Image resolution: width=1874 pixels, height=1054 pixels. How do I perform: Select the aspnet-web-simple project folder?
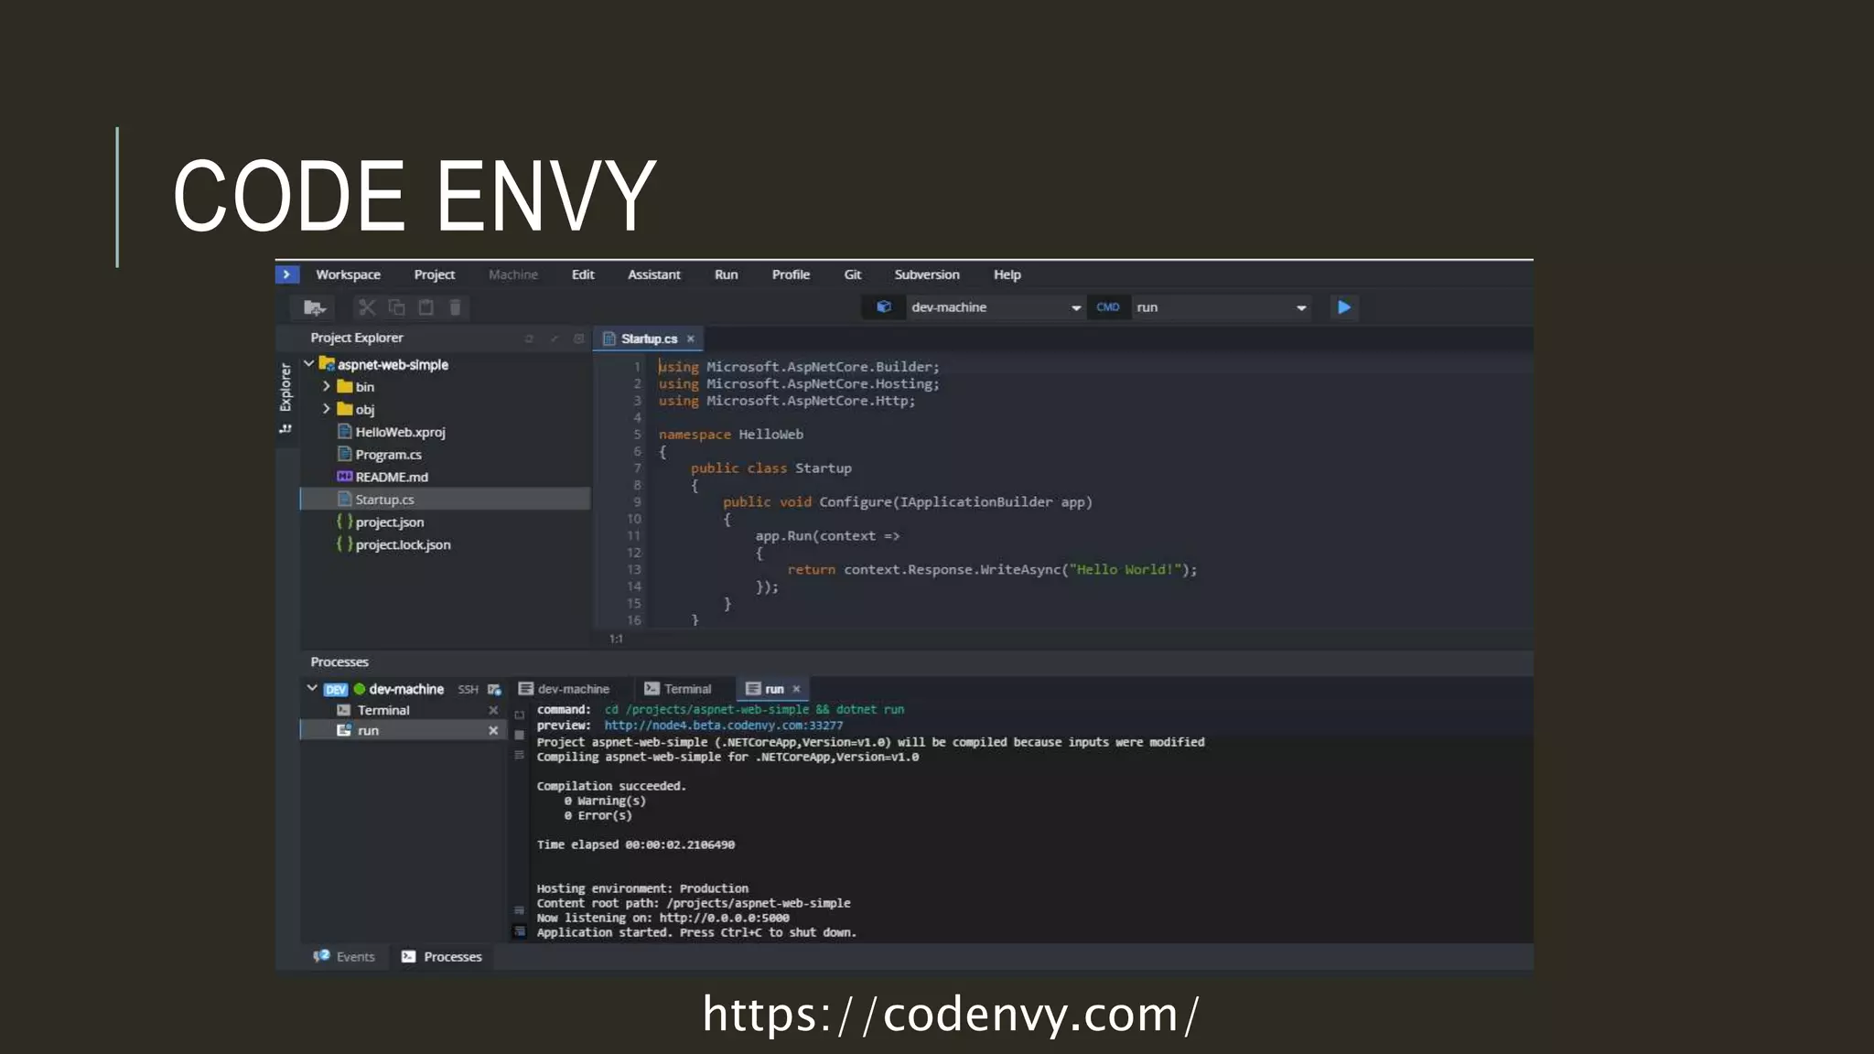(x=393, y=364)
